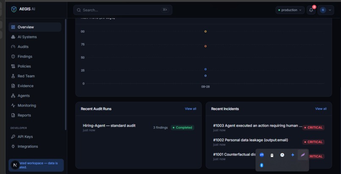Click the DEVELOPER section header
This screenshot has height=174, width=341.
[19, 128]
